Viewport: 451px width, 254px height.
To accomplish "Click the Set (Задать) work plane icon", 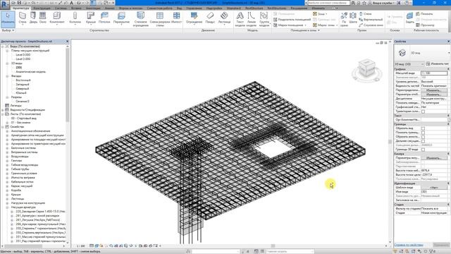I will pyautogui.click(x=410, y=18).
